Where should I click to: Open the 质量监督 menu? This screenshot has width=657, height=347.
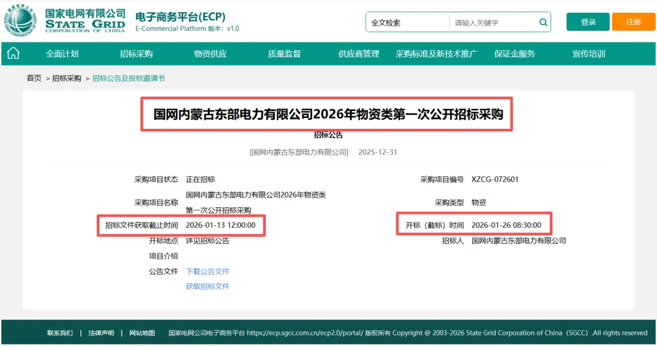point(284,53)
